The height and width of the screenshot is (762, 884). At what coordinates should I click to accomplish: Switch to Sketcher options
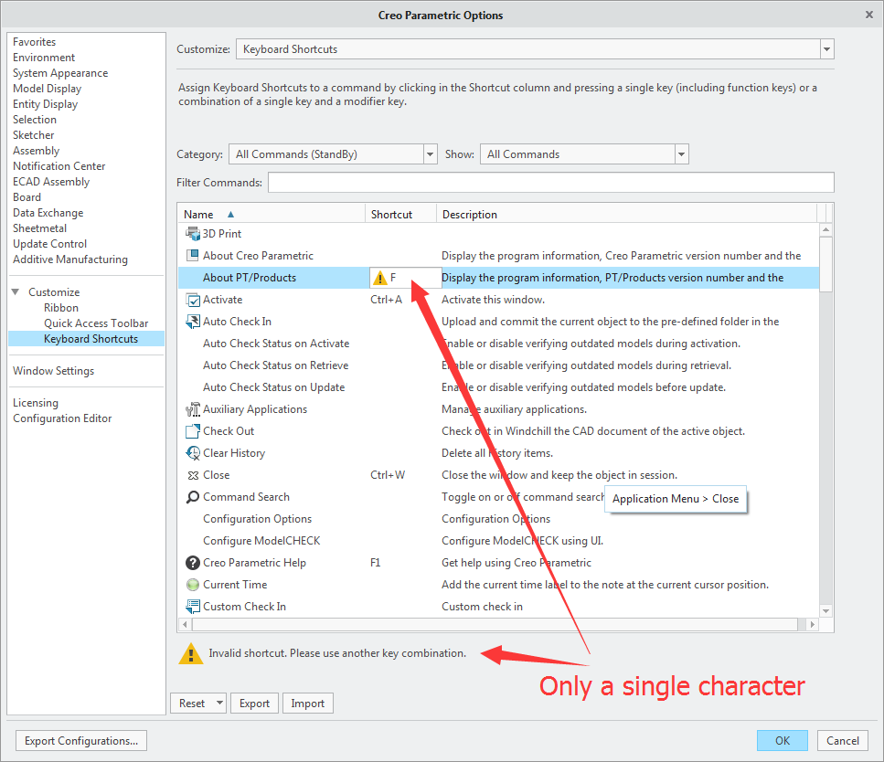click(33, 135)
